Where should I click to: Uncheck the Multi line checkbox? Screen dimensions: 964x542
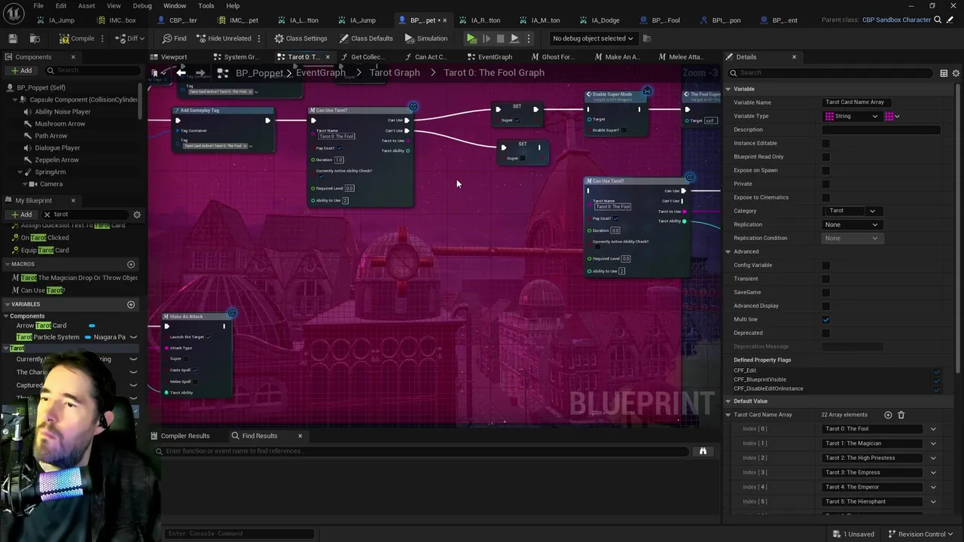[826, 319]
